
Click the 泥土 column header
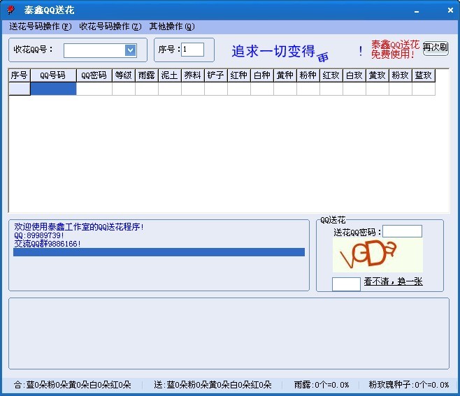170,75
